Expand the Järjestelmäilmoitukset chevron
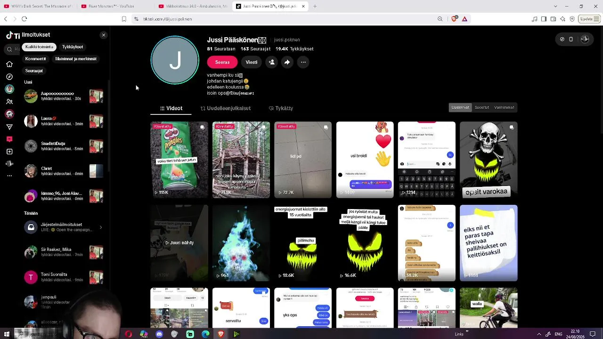The image size is (603, 339). 101,227
